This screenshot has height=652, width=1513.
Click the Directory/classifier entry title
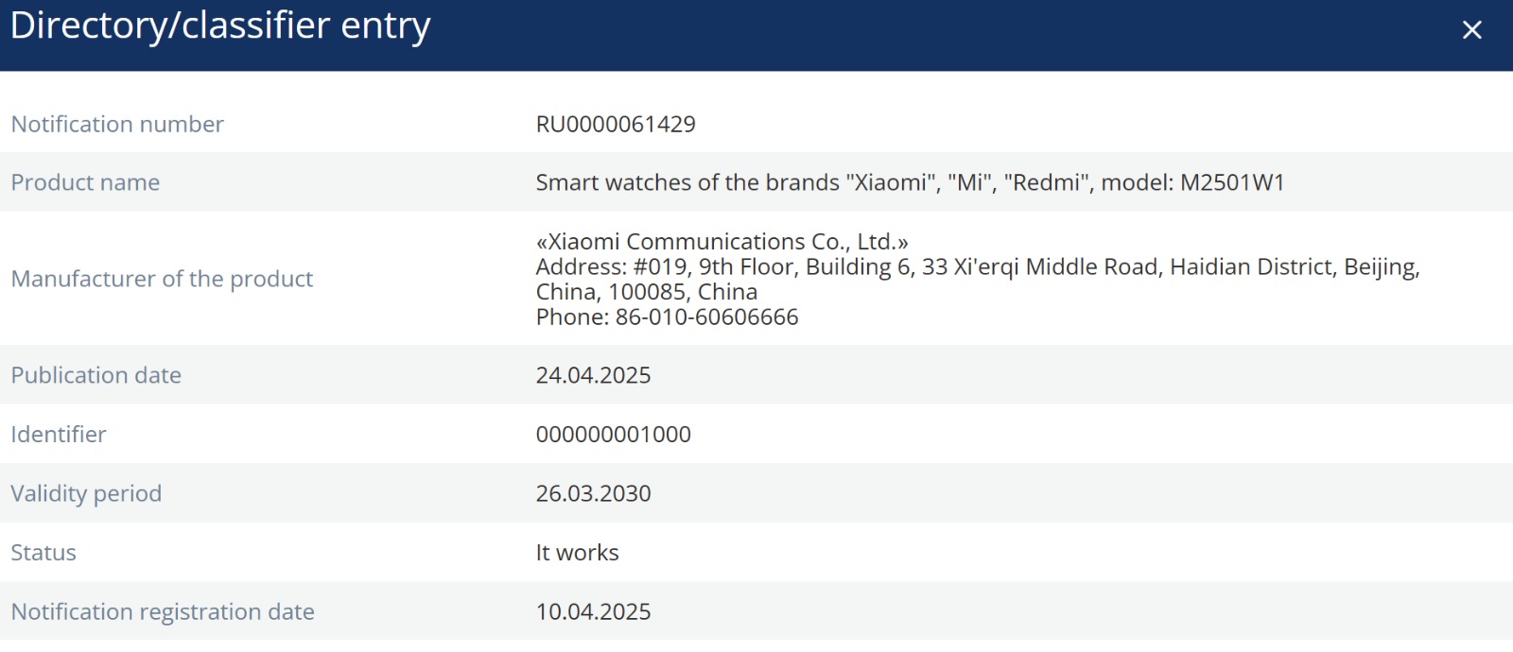tap(220, 26)
